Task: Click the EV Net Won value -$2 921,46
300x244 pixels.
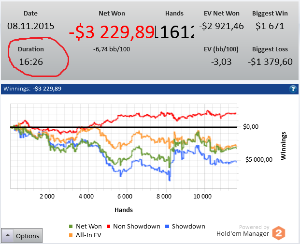Action: pyautogui.click(x=221, y=26)
